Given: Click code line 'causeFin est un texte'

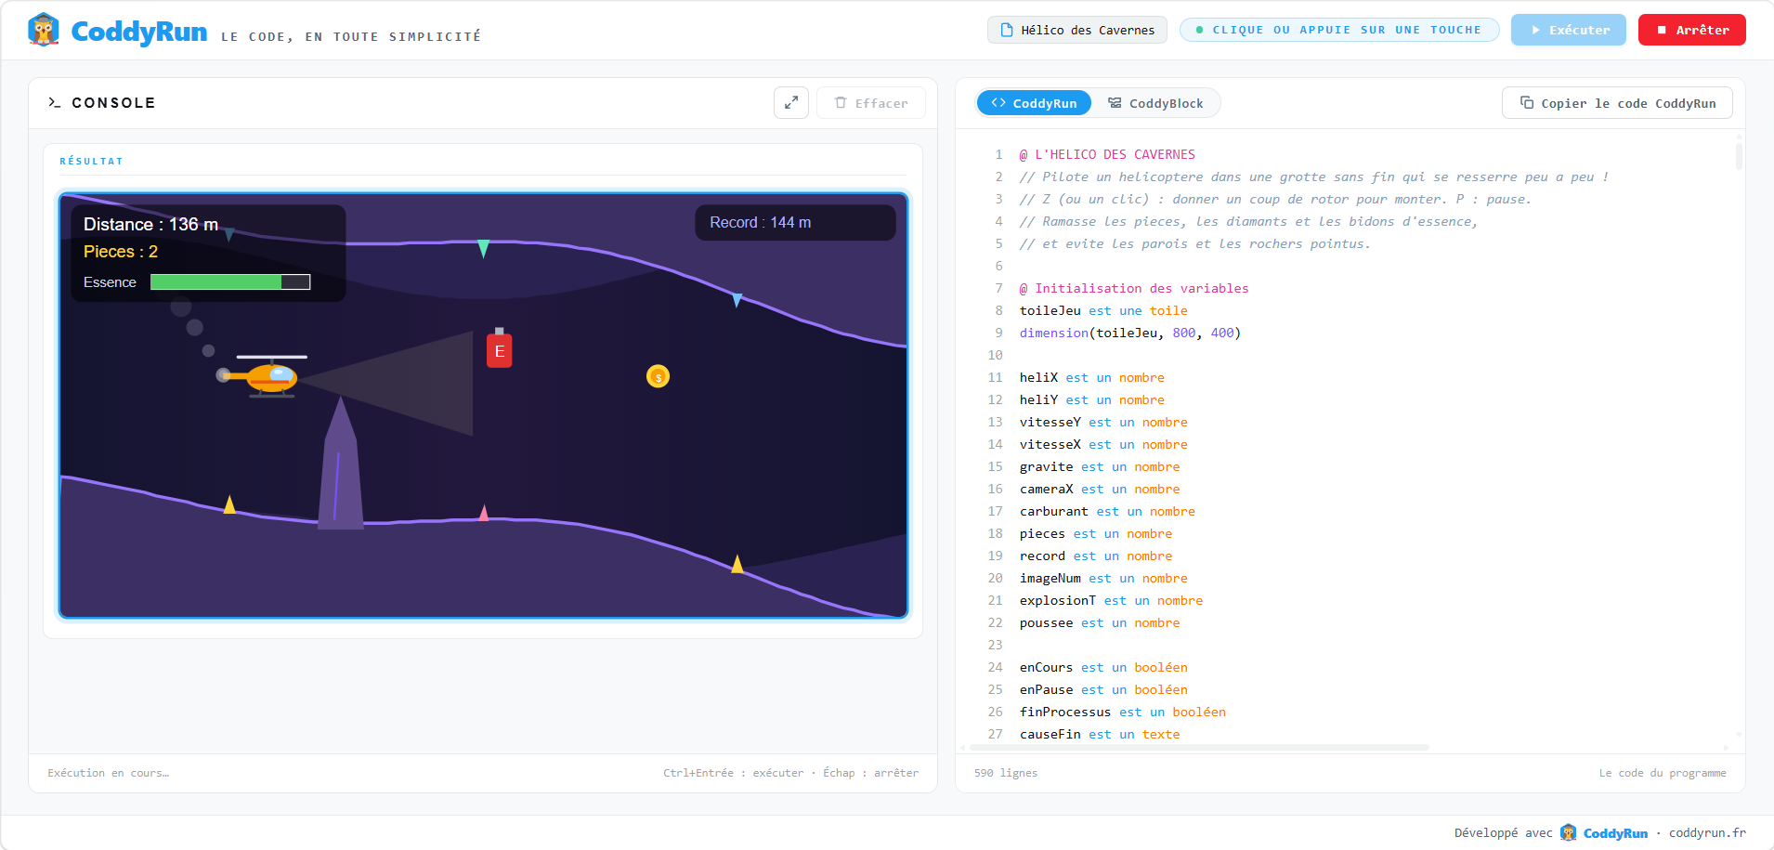Looking at the screenshot, I should pyautogui.click(x=1100, y=734).
